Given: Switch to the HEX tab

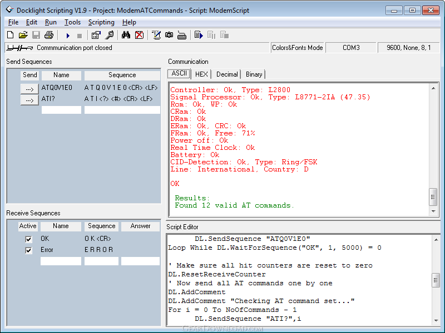Looking at the screenshot, I should 201,74.
